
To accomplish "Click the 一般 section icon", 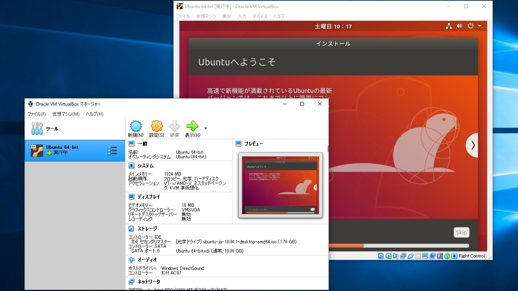I will point(131,144).
